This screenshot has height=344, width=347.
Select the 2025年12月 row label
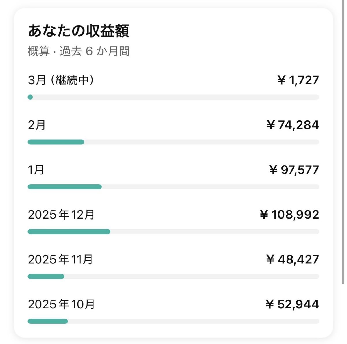pos(61,215)
